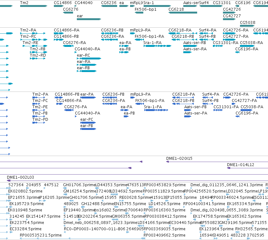
Task: Select the CG6276-PA protein label
Action: pos(76,107)
